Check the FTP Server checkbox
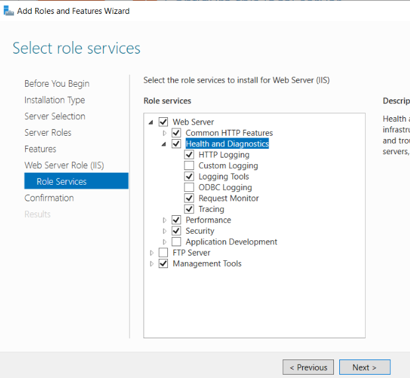410x378 pixels. pyautogui.click(x=163, y=253)
